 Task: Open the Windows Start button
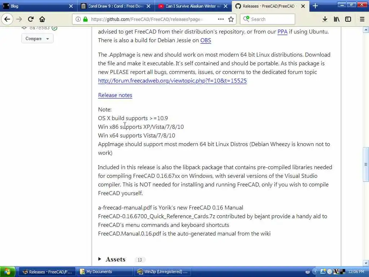(x=8, y=272)
